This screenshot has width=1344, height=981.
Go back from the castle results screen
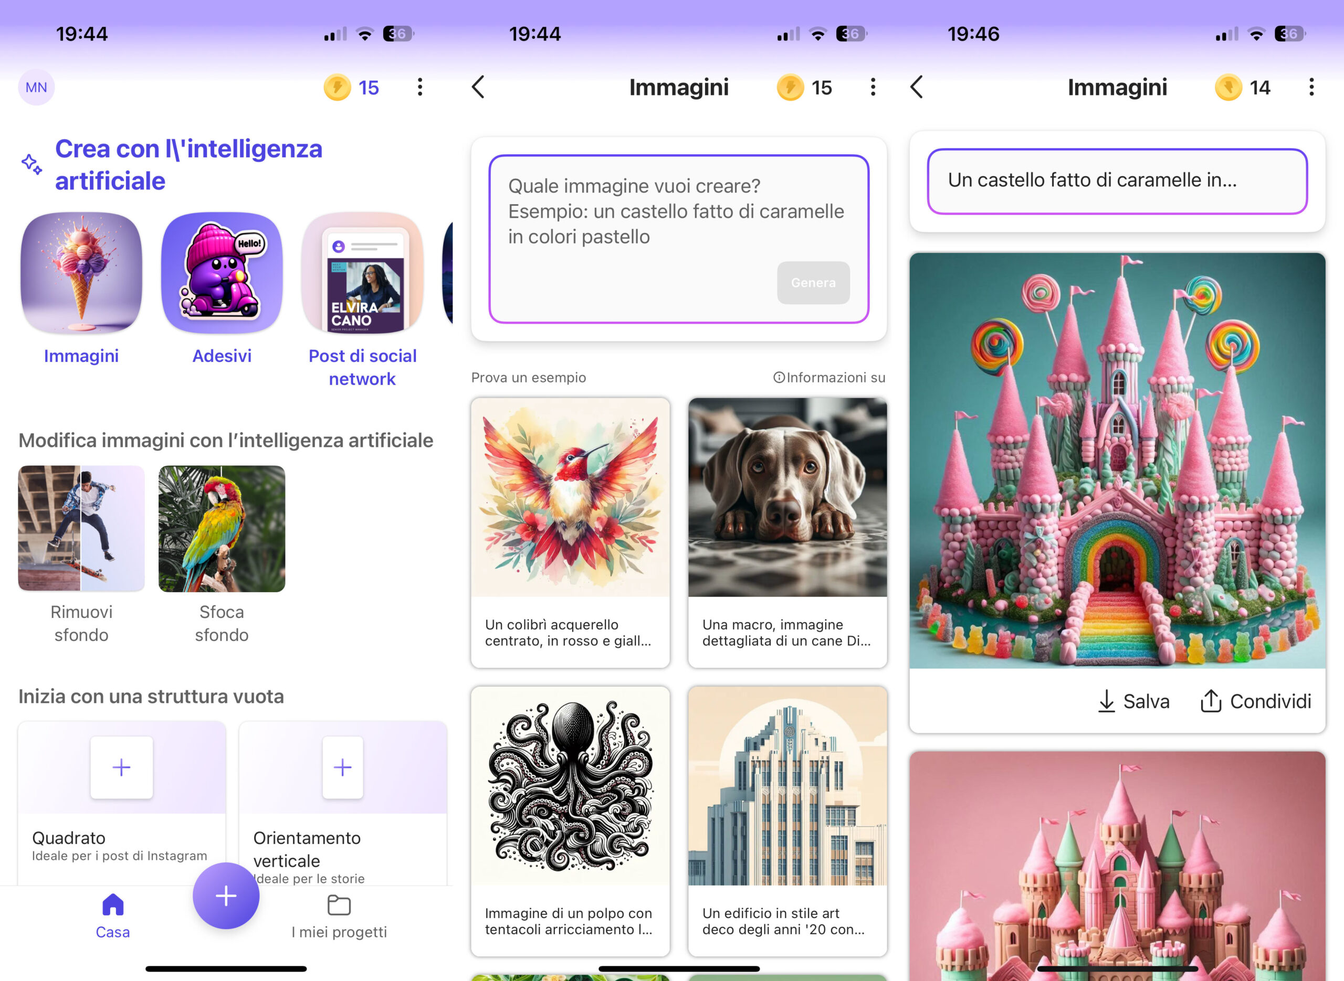click(917, 87)
